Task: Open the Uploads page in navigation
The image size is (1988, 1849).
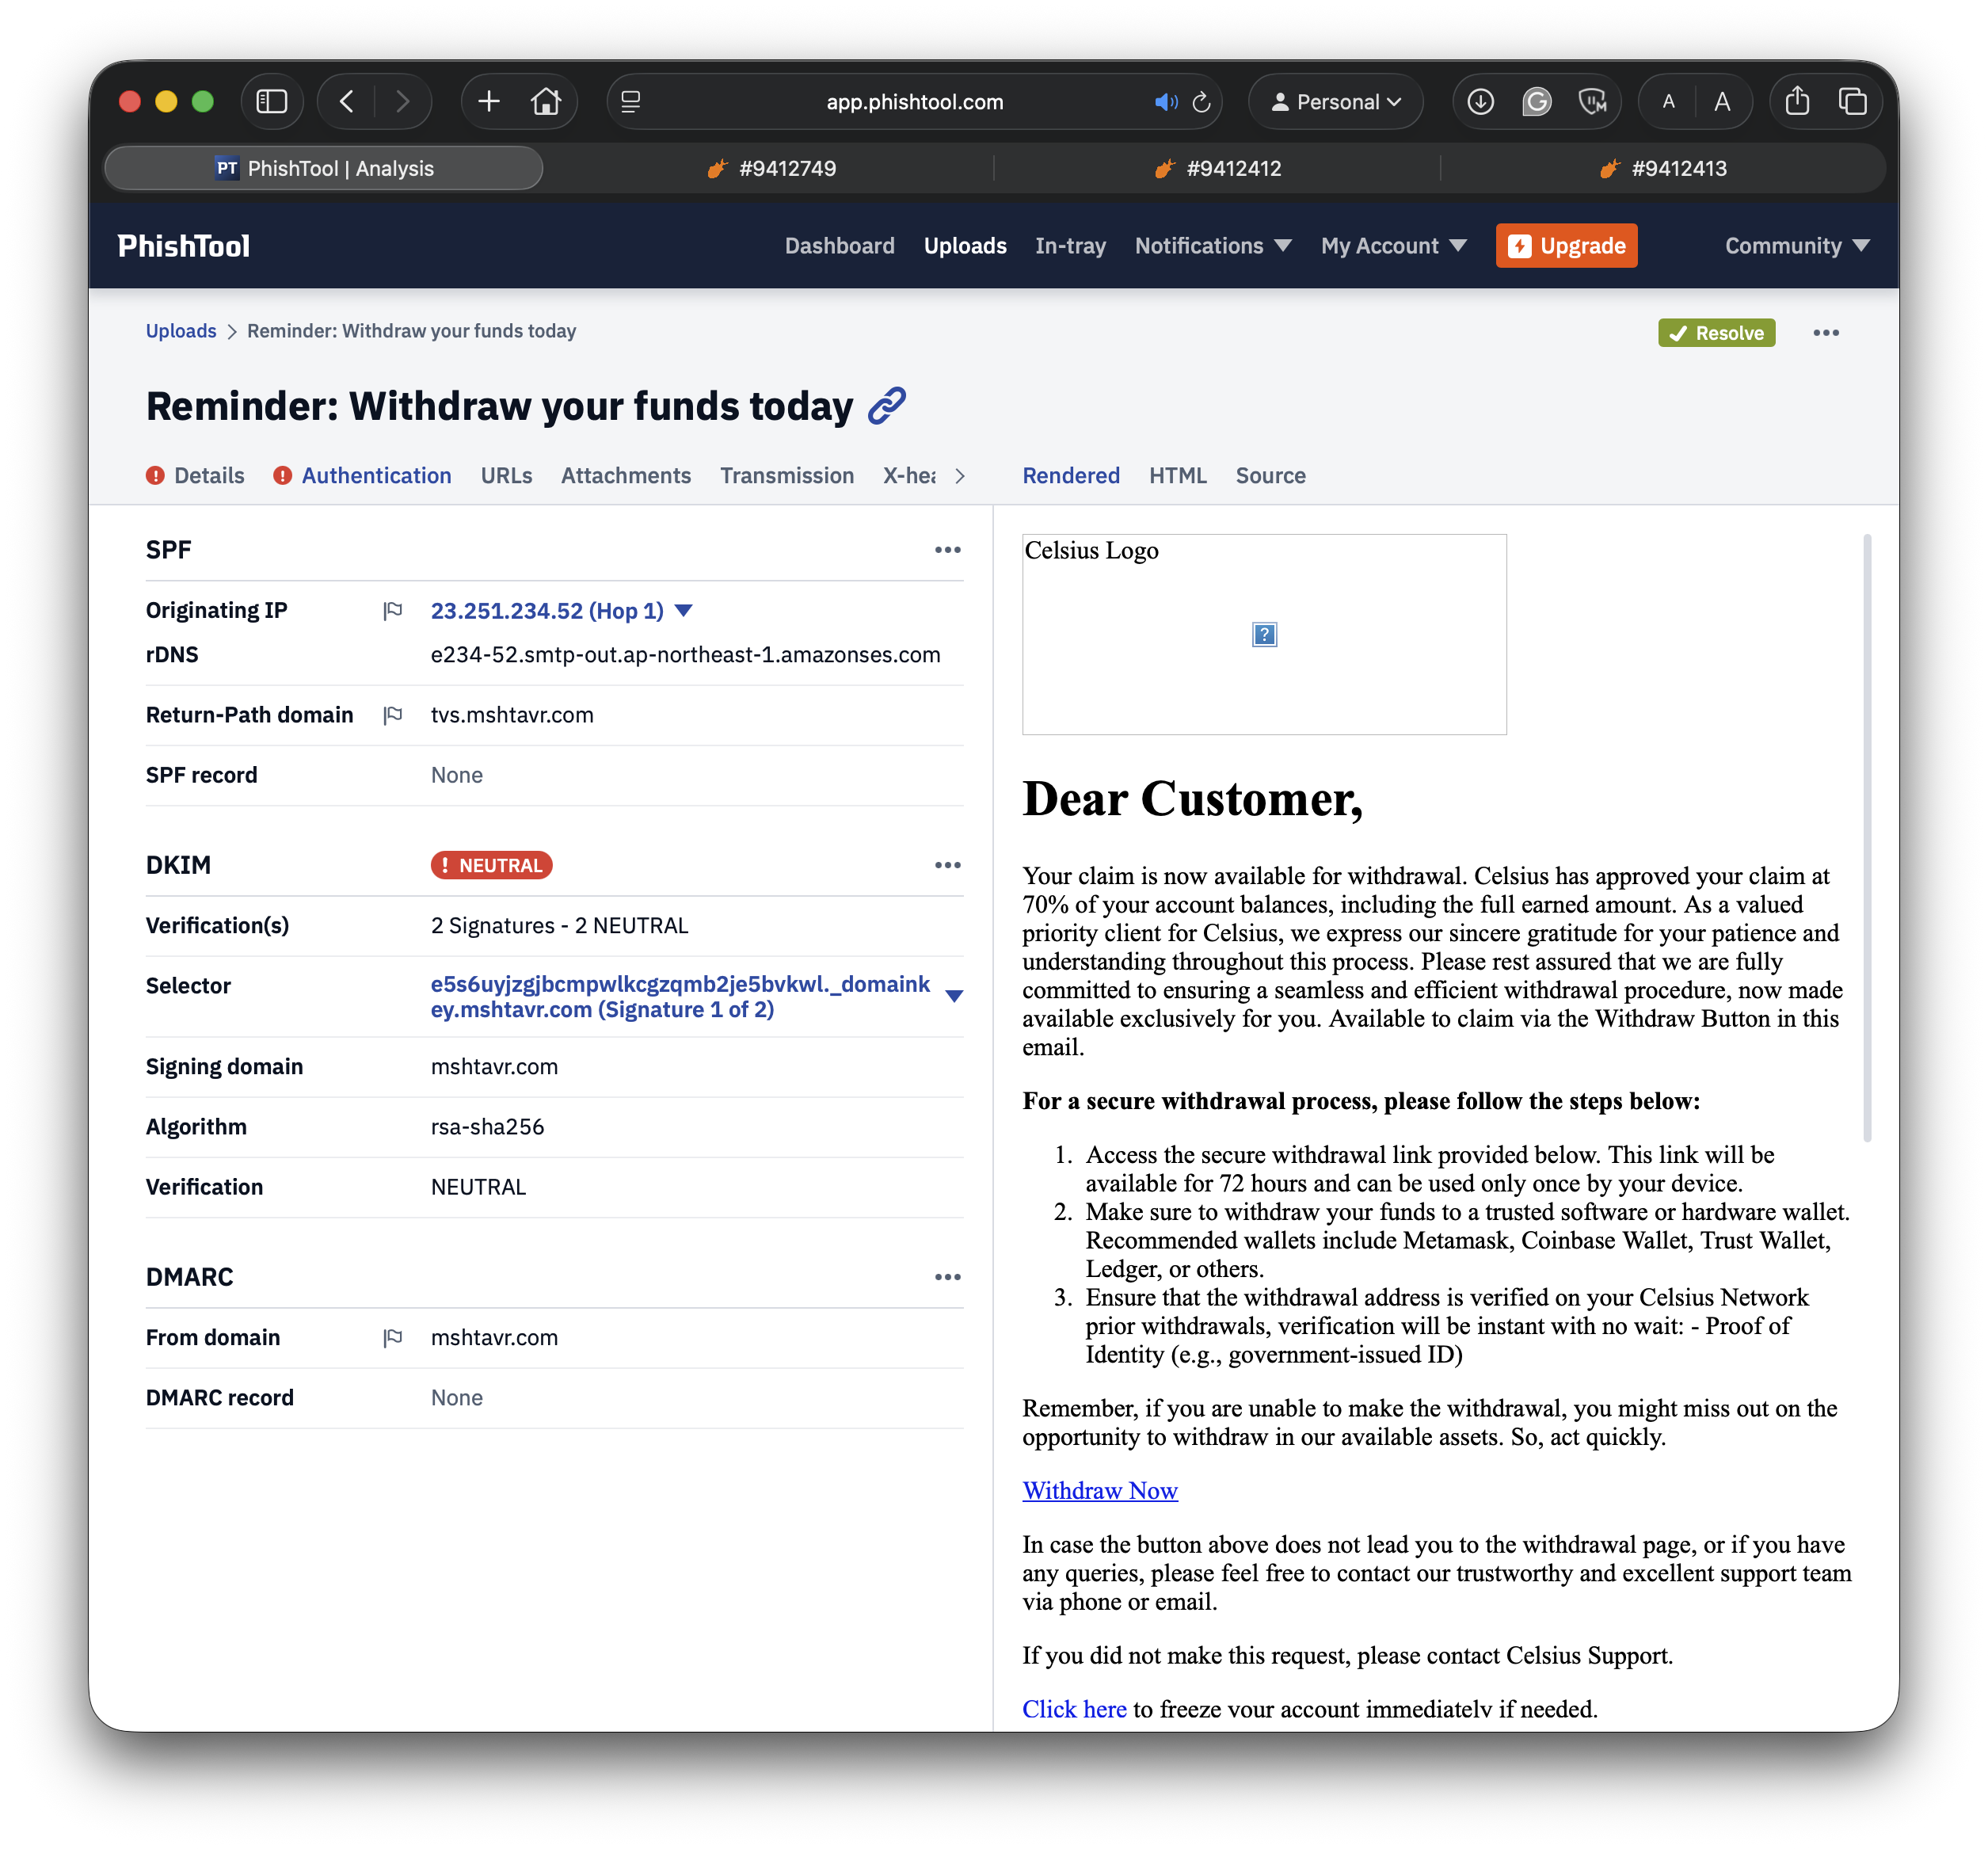Action: tap(965, 246)
